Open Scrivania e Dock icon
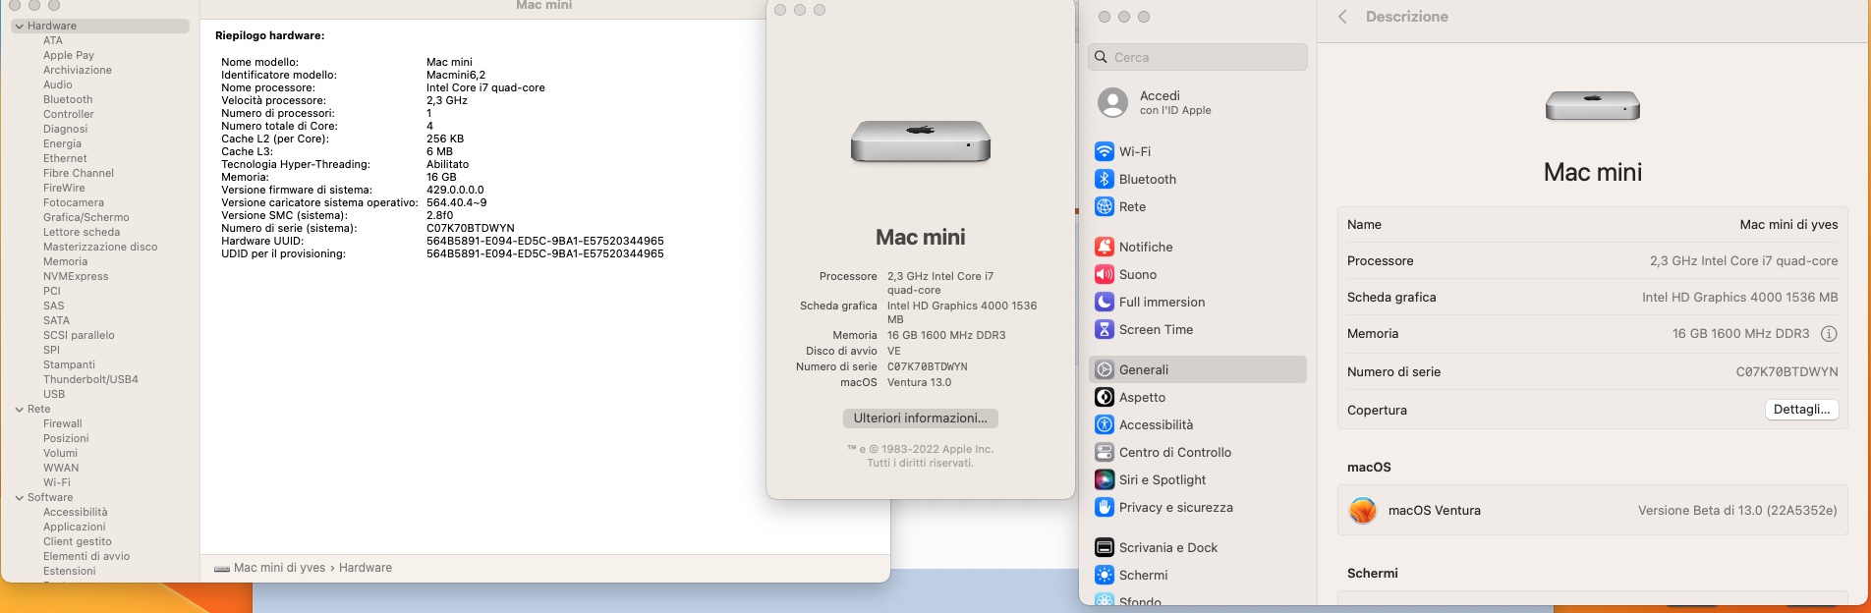 pyautogui.click(x=1105, y=547)
